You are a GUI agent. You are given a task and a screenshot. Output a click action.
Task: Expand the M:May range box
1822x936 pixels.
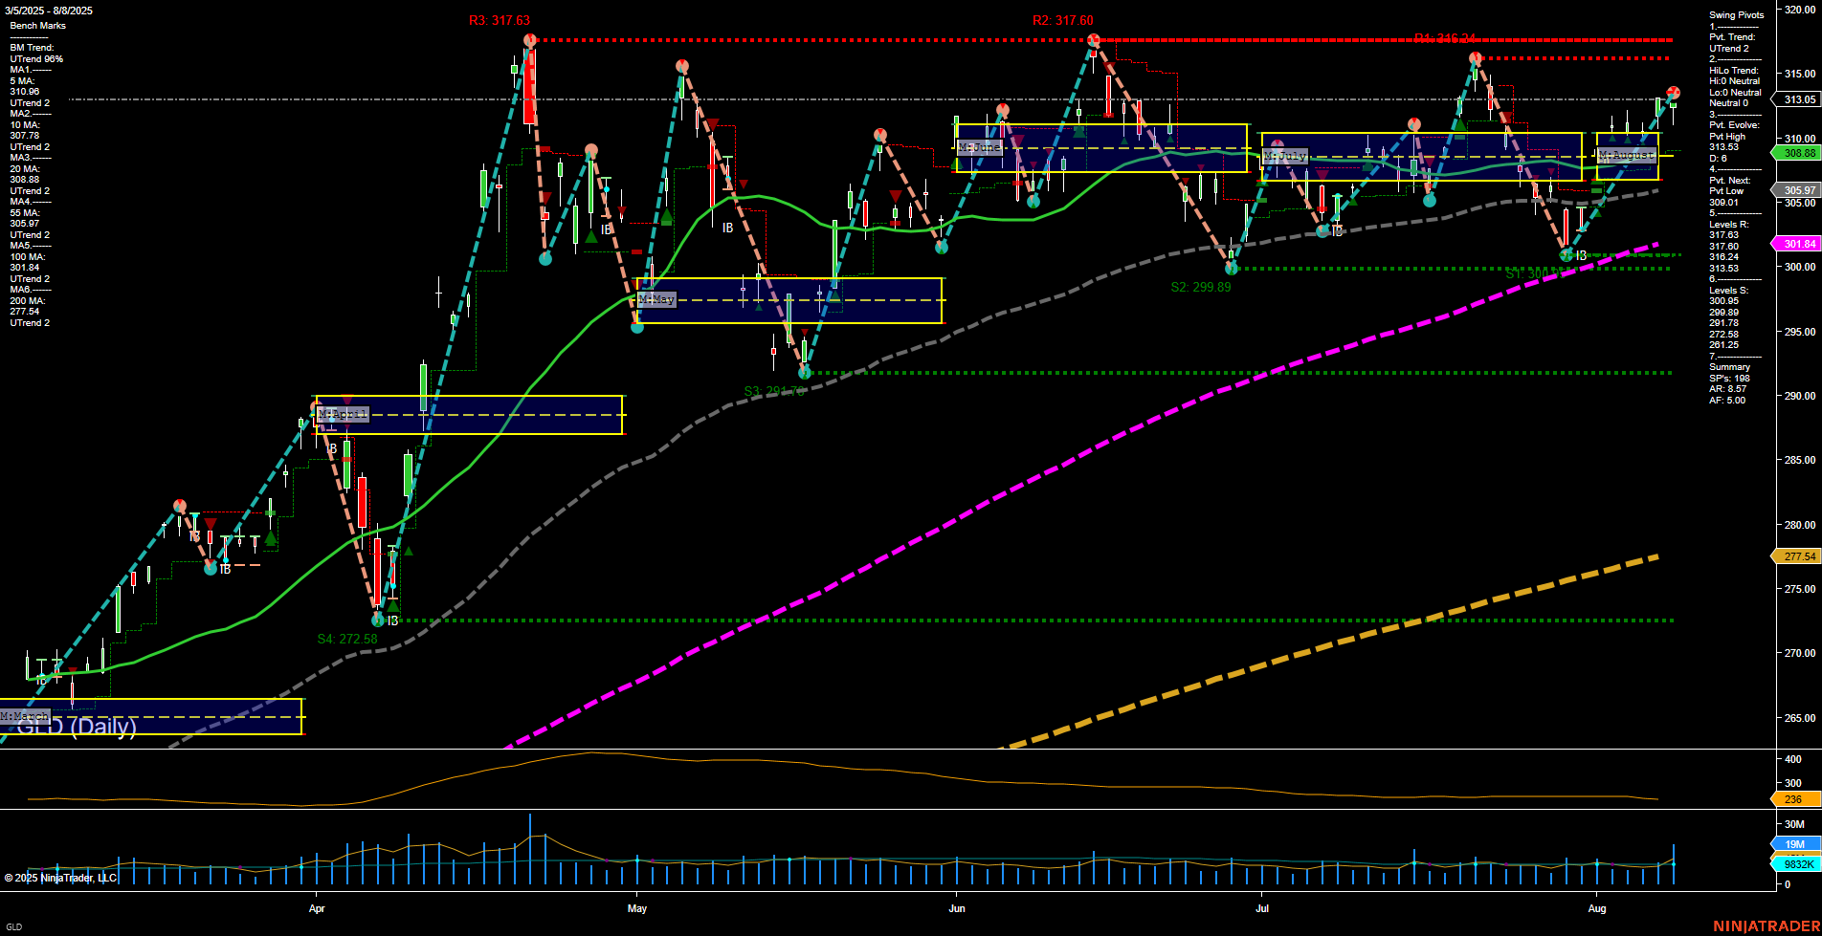pos(656,298)
